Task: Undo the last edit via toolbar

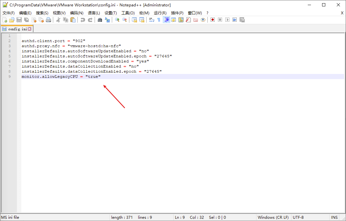Action: pyautogui.click(x=83, y=20)
